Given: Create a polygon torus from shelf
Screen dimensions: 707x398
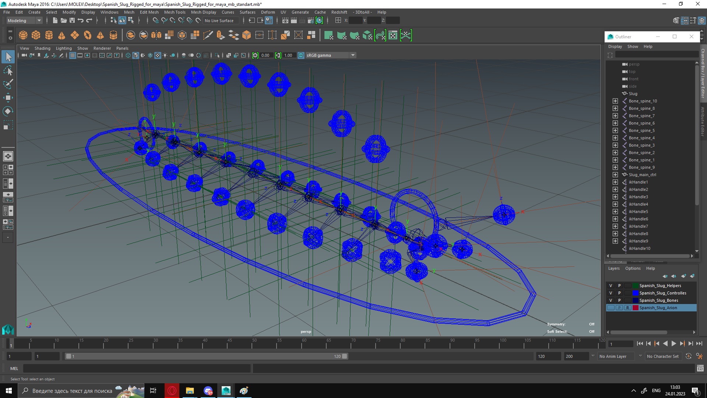Looking at the screenshot, I should click(88, 35).
